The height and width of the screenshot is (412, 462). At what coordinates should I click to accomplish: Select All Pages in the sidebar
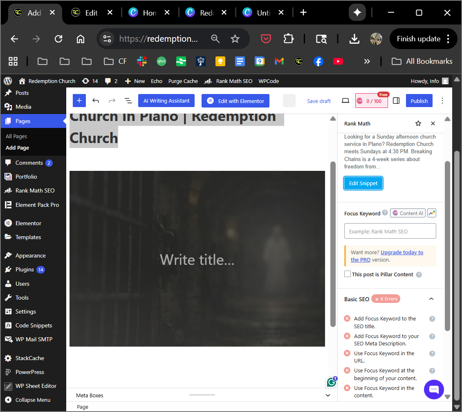pos(16,136)
